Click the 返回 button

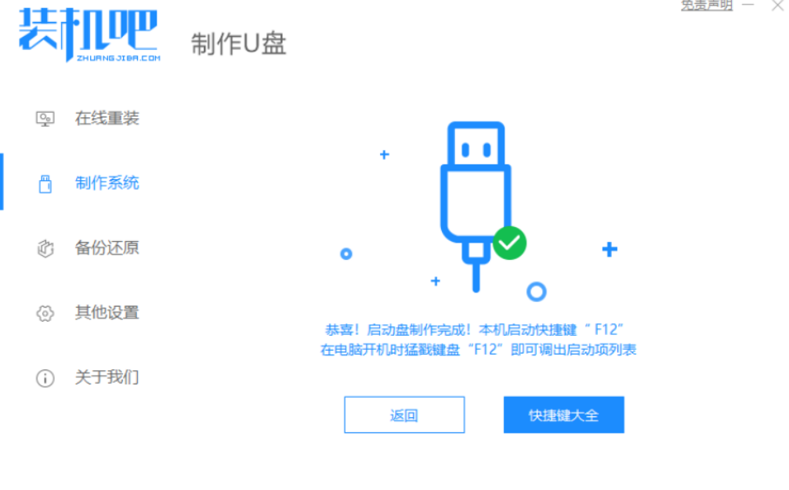point(404,415)
